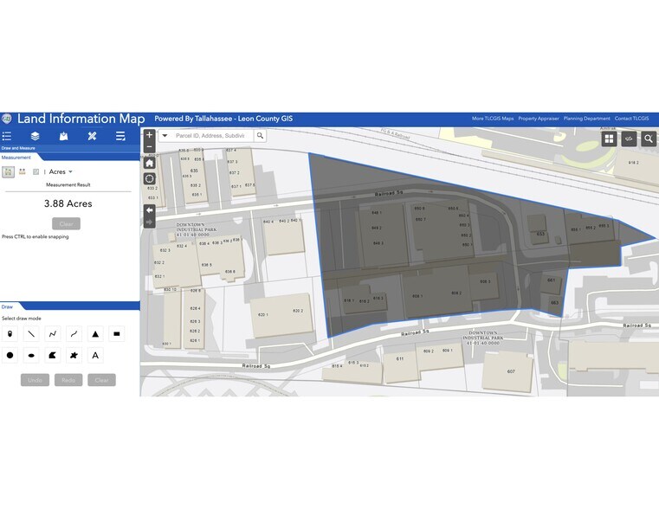Select the point draw mode icon
The width and height of the screenshot is (659, 509).
(x=10, y=333)
